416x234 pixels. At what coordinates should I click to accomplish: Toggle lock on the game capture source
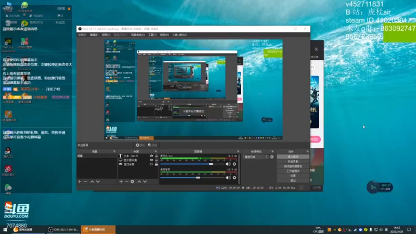(157, 164)
